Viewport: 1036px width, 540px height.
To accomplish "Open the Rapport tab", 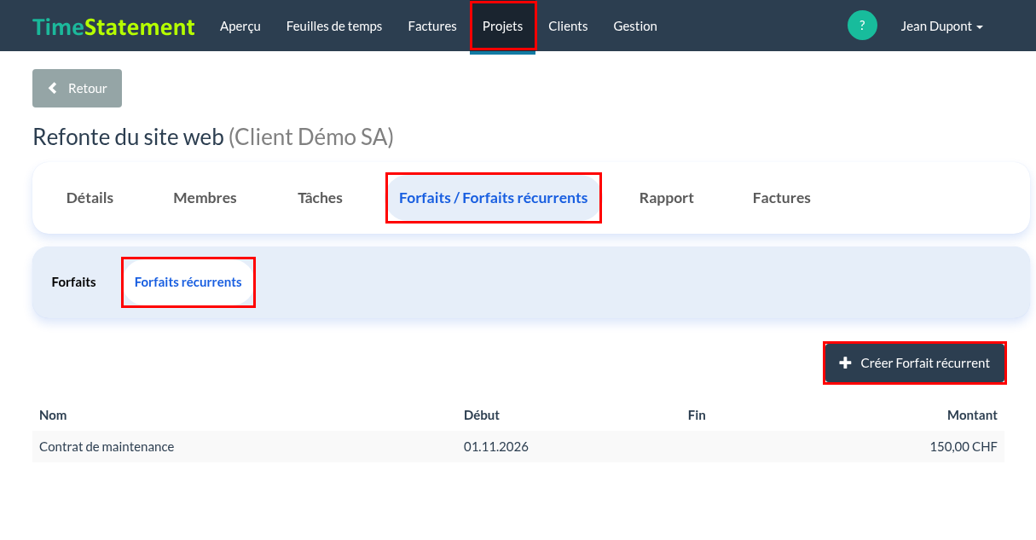I will 667,198.
